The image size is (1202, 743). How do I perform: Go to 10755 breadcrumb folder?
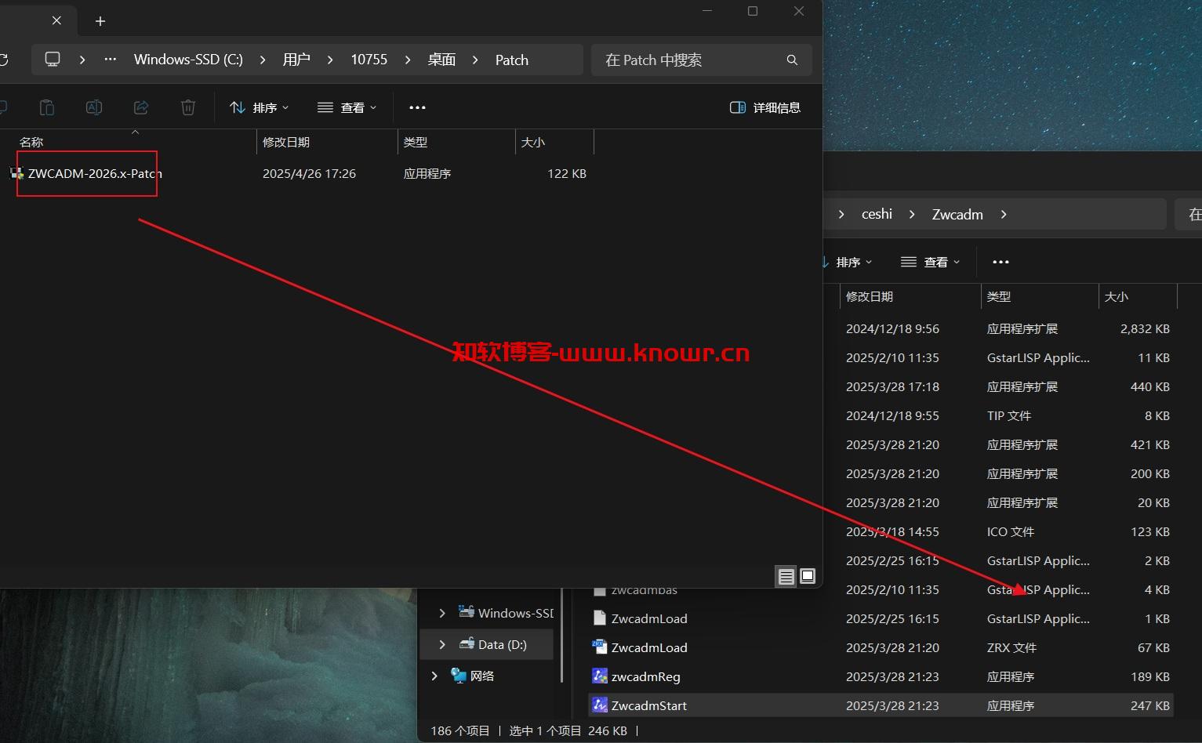[x=369, y=60]
